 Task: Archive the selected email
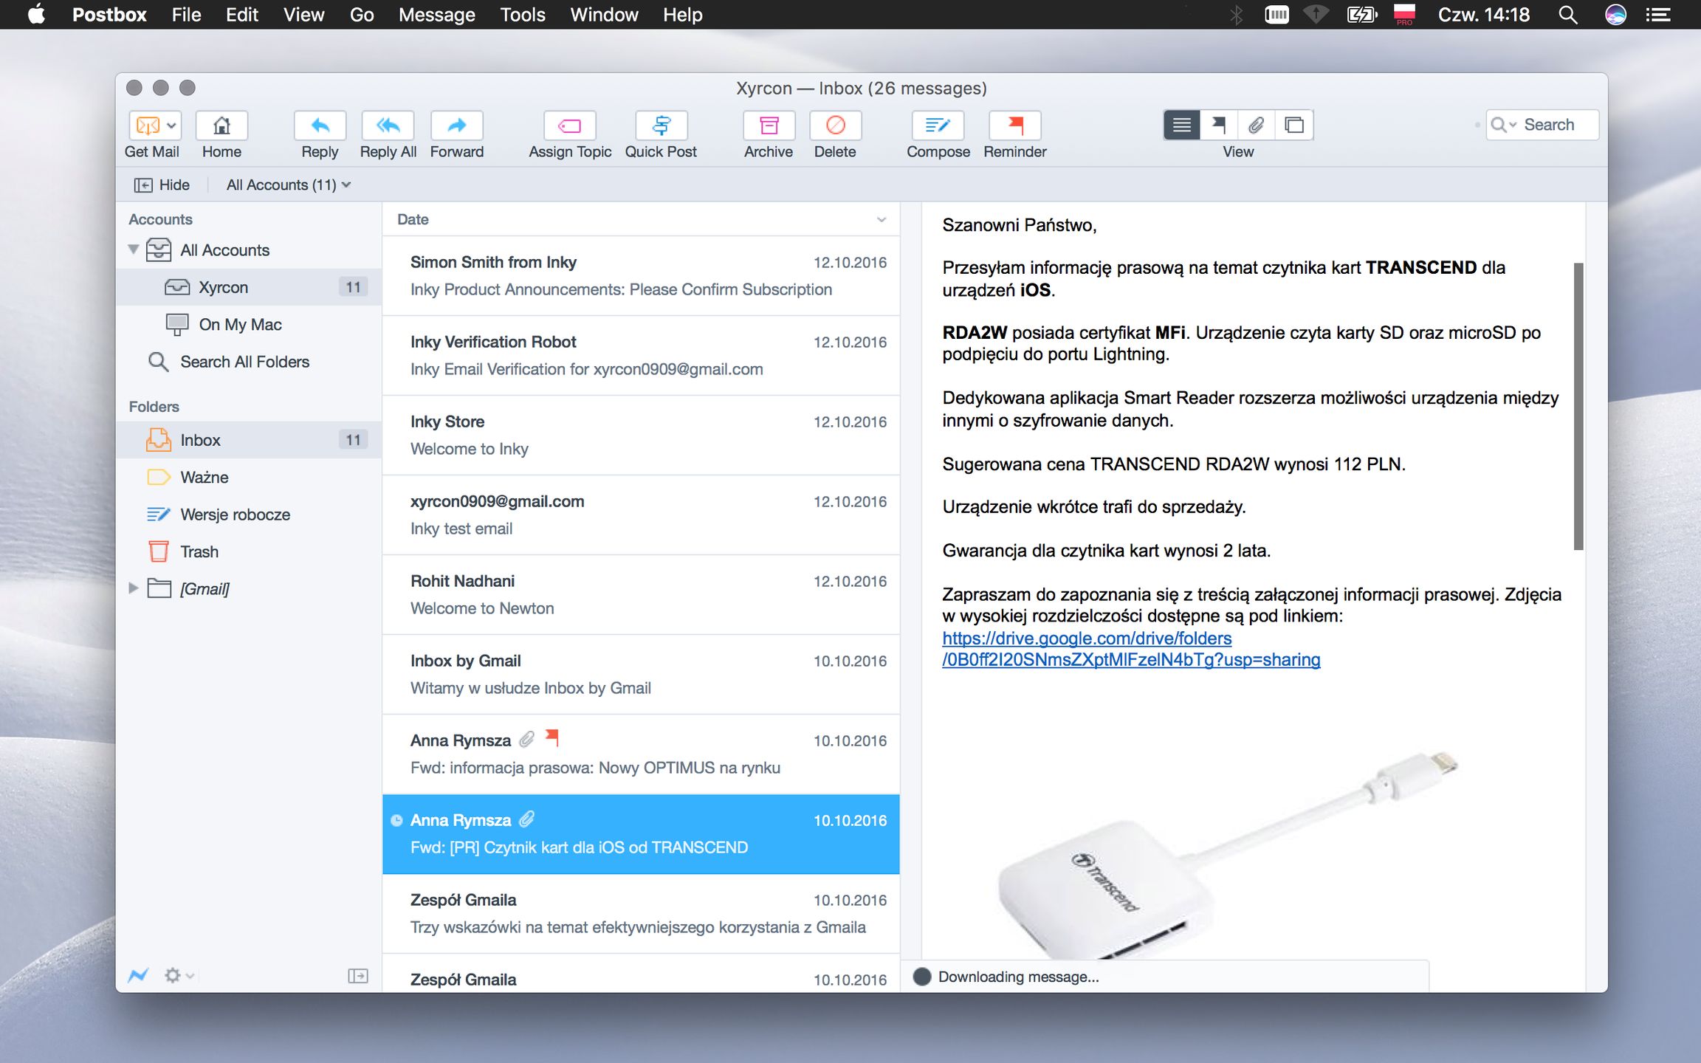769,125
